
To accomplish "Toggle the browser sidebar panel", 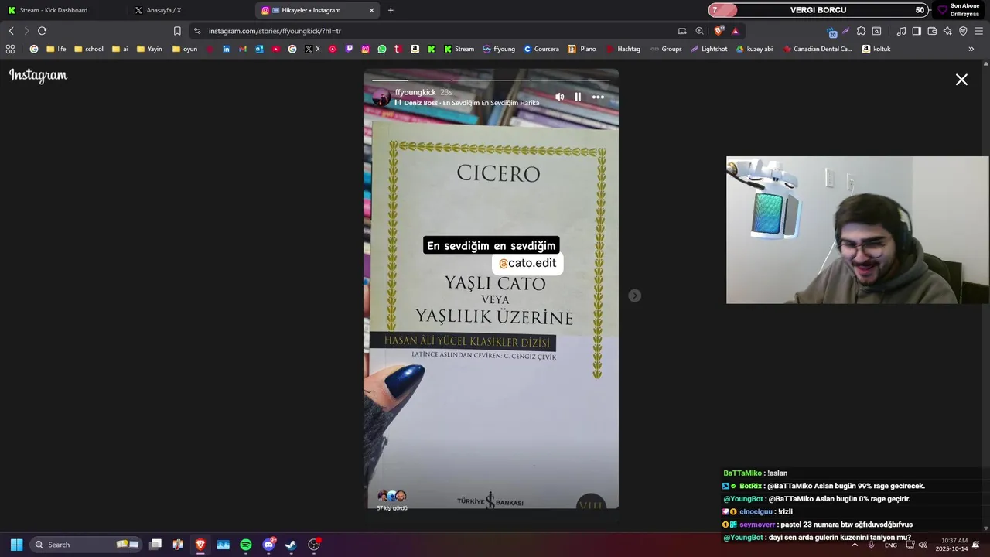I will pyautogui.click(x=917, y=31).
